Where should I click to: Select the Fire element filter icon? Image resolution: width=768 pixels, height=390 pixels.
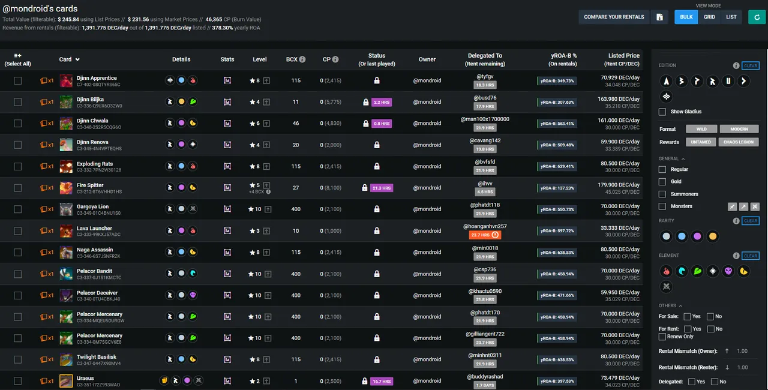pyautogui.click(x=666, y=272)
